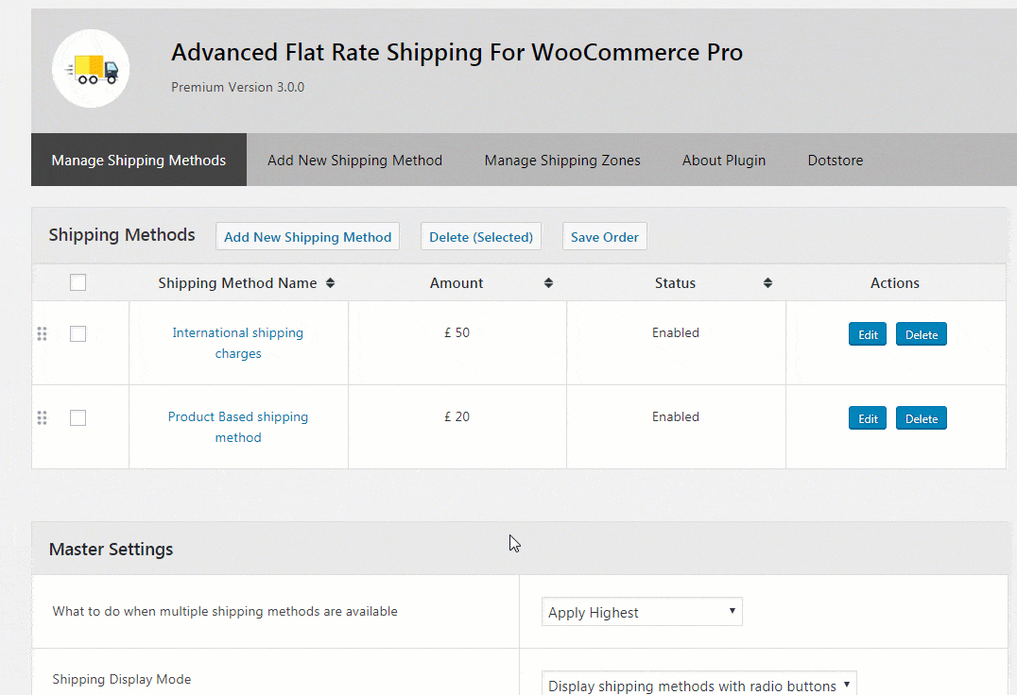The width and height of the screenshot is (1017, 695).
Task: Tick the select-all checkbox in table header
Action: click(x=78, y=282)
